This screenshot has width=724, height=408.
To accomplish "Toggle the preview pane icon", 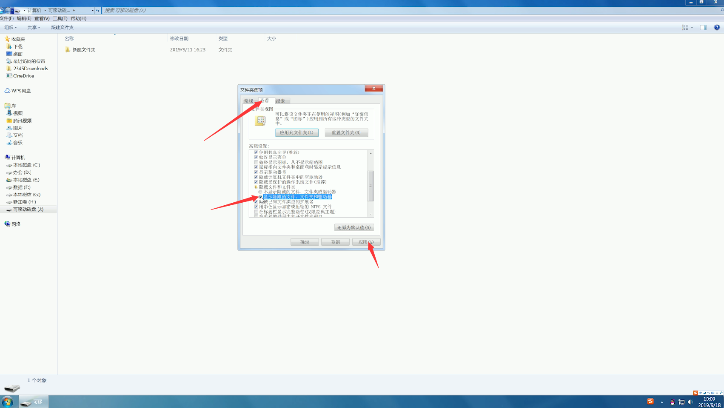I will (703, 27).
